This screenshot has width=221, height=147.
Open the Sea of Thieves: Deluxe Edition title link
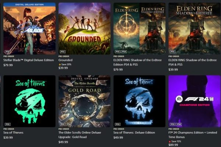click(134, 133)
